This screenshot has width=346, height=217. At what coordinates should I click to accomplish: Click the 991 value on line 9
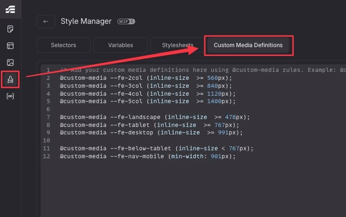click(x=223, y=133)
